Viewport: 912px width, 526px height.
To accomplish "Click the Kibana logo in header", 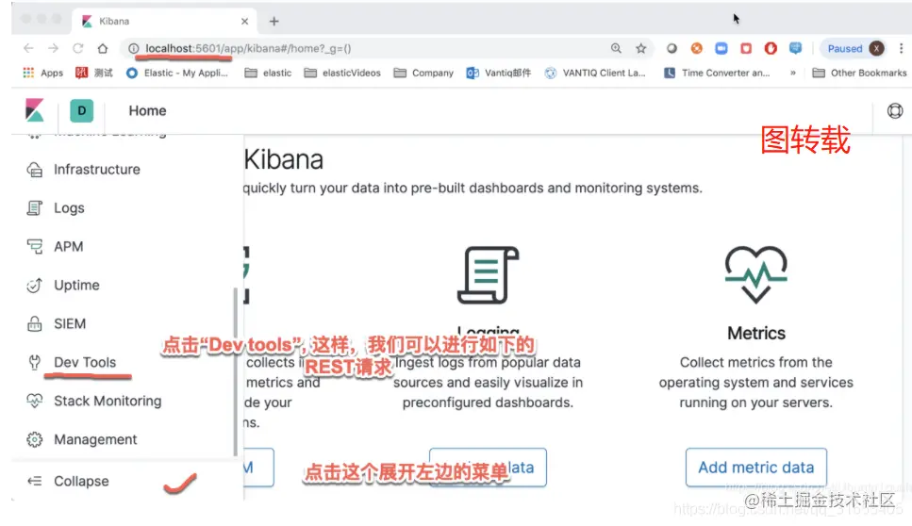I will tap(34, 110).
